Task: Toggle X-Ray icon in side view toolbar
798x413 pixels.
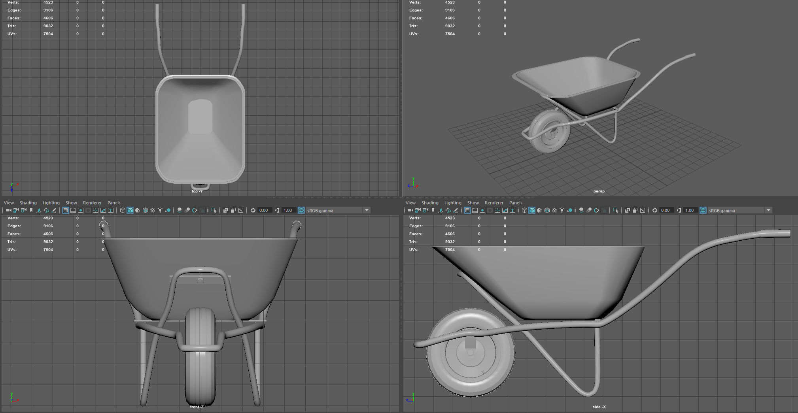Action: [x=628, y=210]
